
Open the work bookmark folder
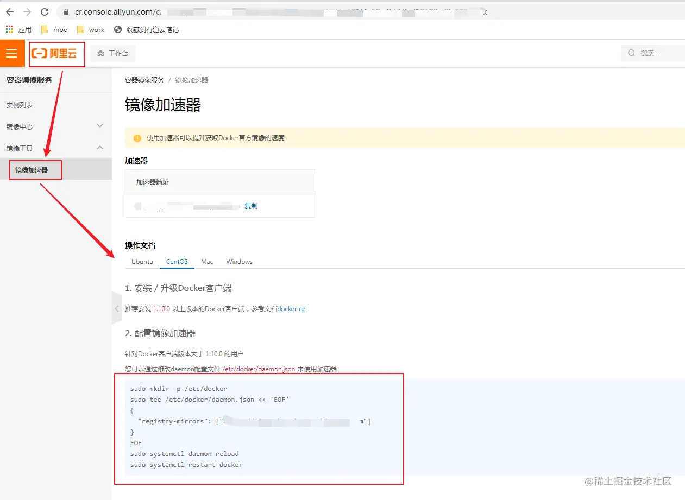click(x=91, y=29)
